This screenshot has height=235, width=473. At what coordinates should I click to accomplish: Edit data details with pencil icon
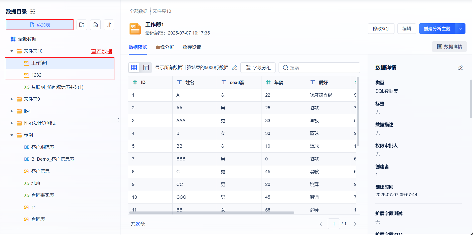460,68
